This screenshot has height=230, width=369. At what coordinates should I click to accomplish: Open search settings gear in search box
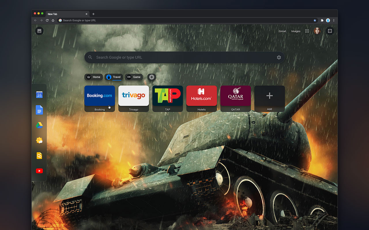[279, 57]
